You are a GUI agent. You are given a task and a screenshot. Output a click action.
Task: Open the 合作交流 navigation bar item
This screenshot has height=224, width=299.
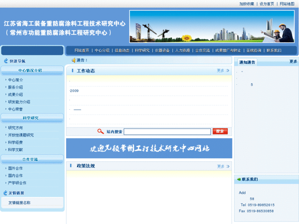click(x=202, y=51)
